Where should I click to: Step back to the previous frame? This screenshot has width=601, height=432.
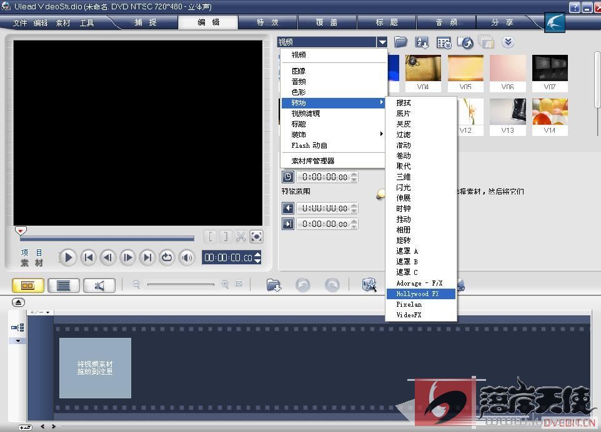coord(108,257)
